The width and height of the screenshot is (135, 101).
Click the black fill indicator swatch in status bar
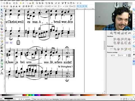9,98
